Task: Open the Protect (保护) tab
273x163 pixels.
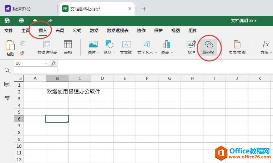Action: 158,31
